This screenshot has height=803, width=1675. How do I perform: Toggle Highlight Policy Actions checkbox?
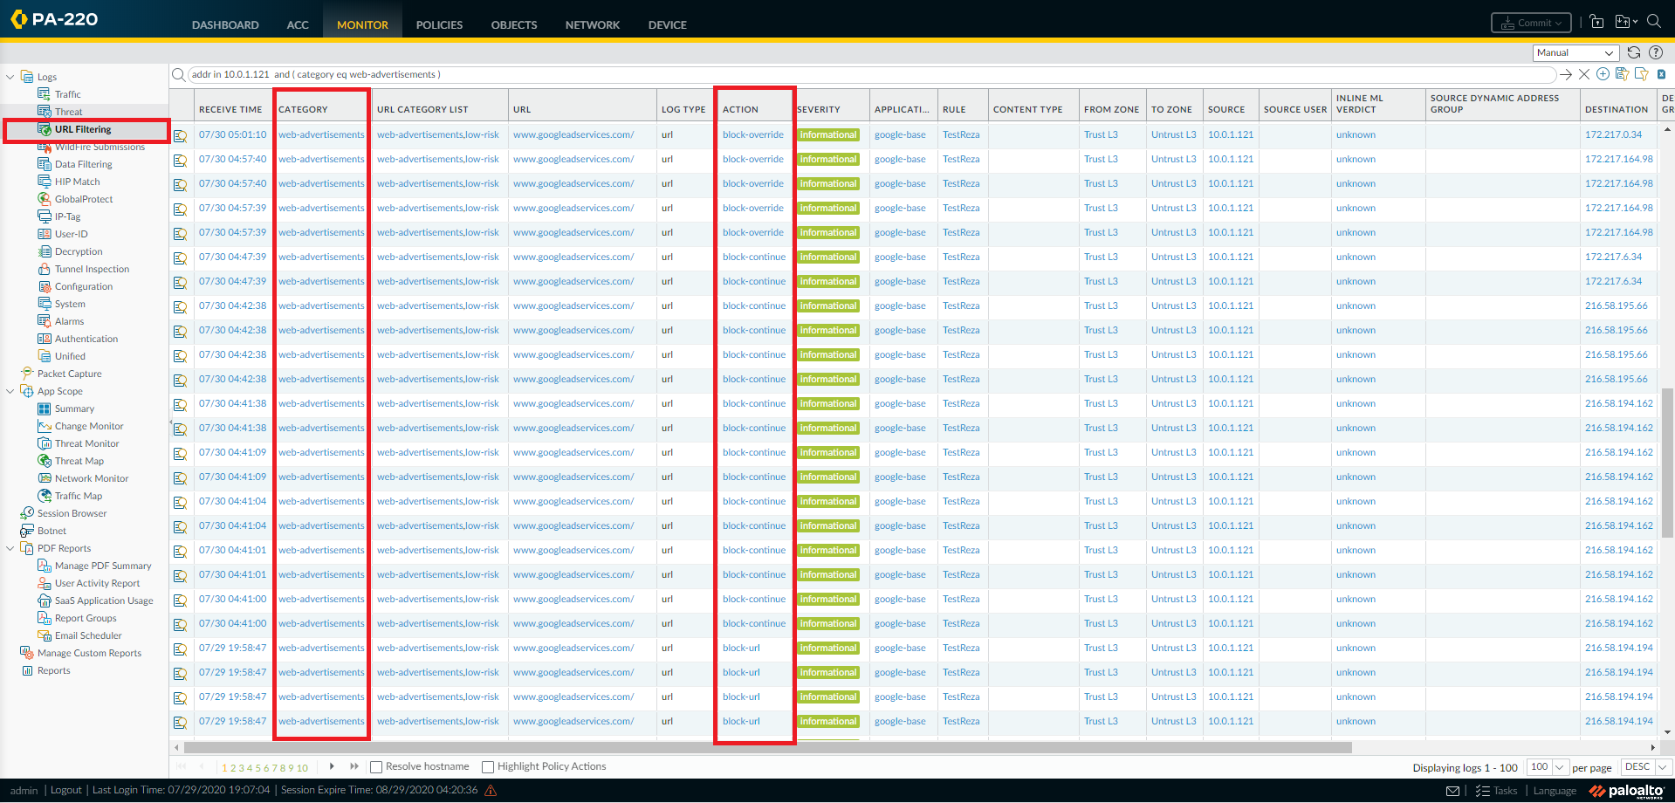coord(488,767)
